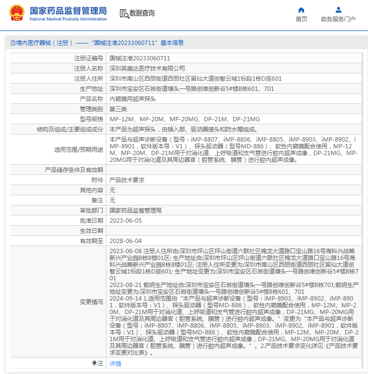This screenshot has width=368, height=374.
Task: Click the national emblem logo
Action: [17, 13]
